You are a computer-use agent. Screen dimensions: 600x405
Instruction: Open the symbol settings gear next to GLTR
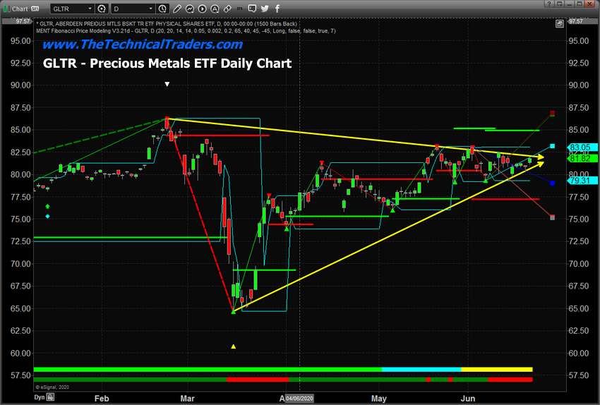[x=102, y=8]
